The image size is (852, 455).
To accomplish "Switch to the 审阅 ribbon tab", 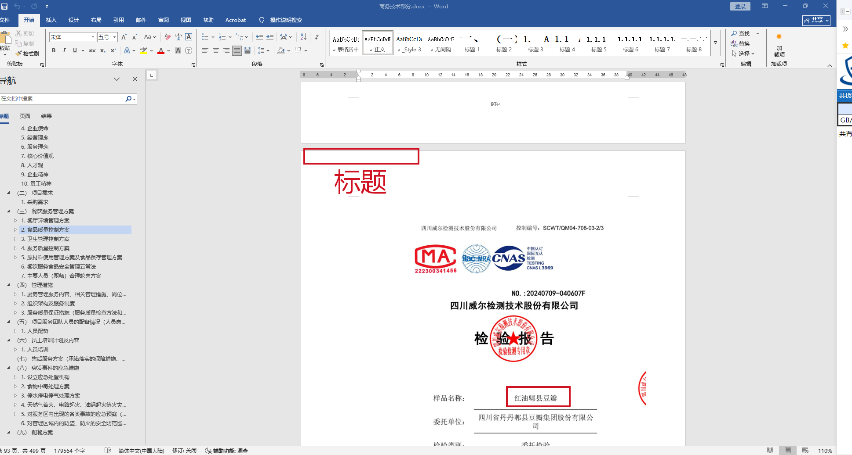I will [x=164, y=20].
